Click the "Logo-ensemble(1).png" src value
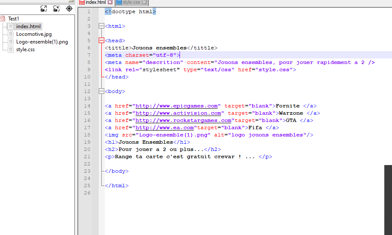This screenshot has width=392, height=235. [173, 135]
